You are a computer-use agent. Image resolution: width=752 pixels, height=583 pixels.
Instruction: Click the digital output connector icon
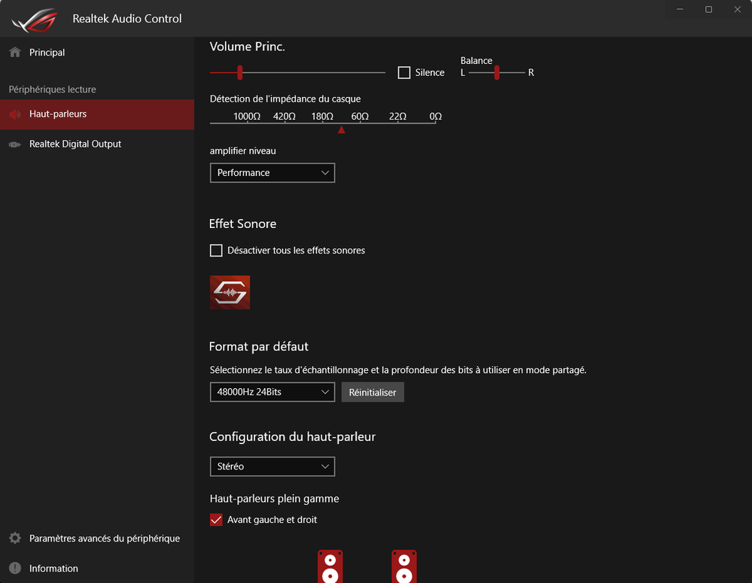click(x=15, y=144)
